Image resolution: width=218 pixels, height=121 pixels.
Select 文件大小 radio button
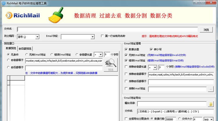[180, 119]
